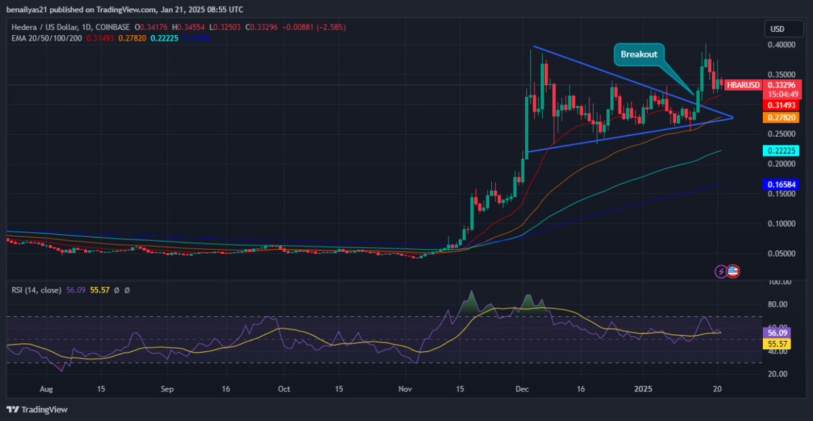
Task: Click the Dec marker on the time axis
Action: [522, 390]
